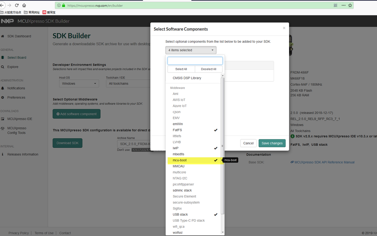Viewport: 377px width, 236px height.
Task: Click the Explore magnifier icon
Action: 3,67
